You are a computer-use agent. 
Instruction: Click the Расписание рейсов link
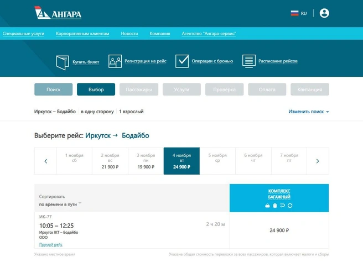point(278,61)
